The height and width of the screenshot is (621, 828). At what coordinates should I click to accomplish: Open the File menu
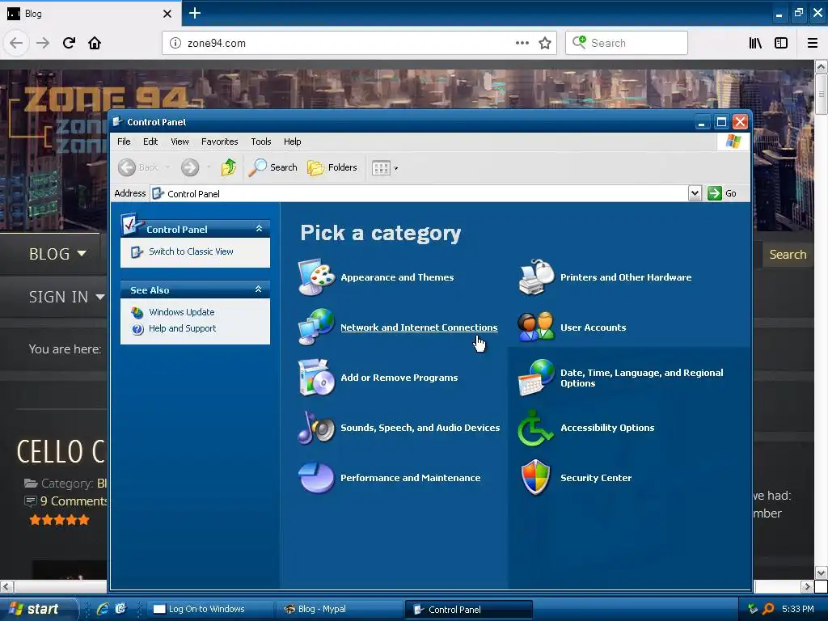(x=124, y=142)
